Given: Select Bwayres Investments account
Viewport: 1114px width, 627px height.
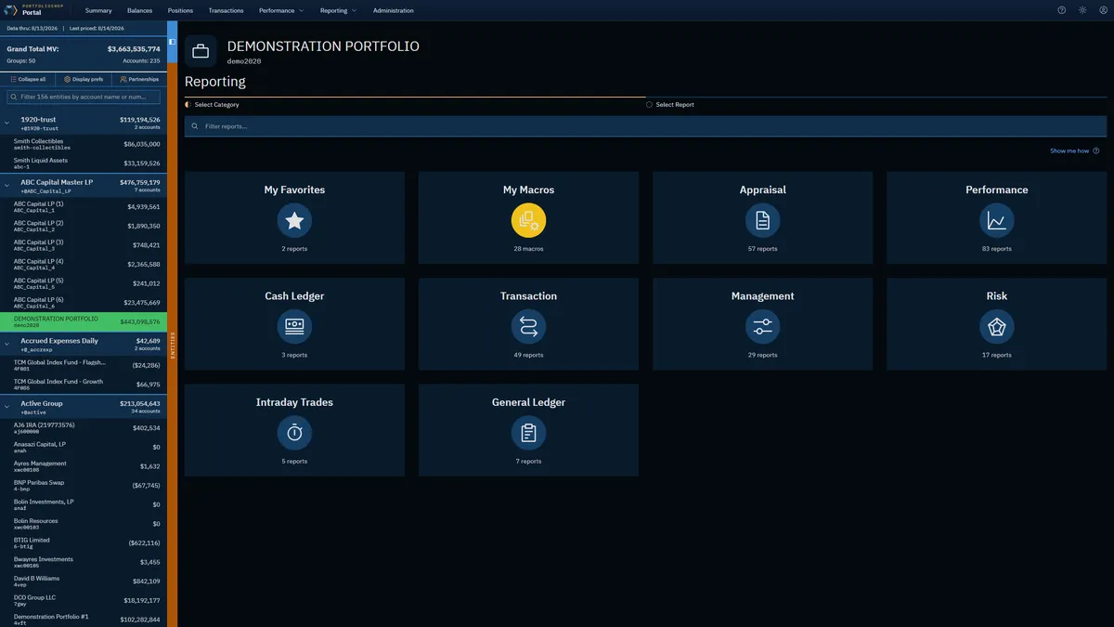Looking at the screenshot, I should click(x=84, y=561).
